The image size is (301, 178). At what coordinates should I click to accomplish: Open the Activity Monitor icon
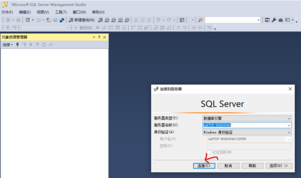pyautogui.click(x=182, y=20)
